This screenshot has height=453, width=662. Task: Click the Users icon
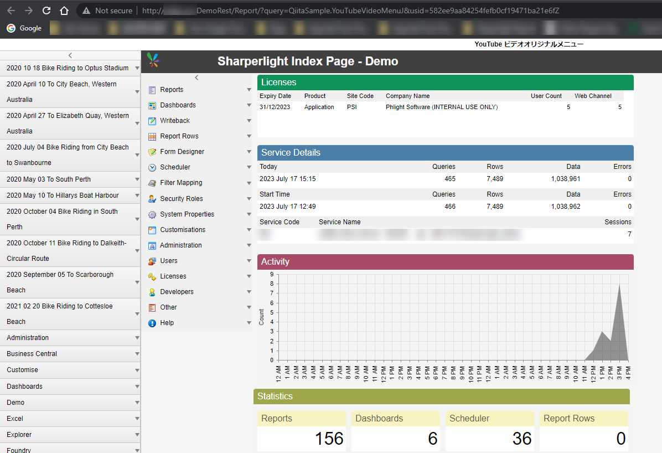(x=152, y=261)
